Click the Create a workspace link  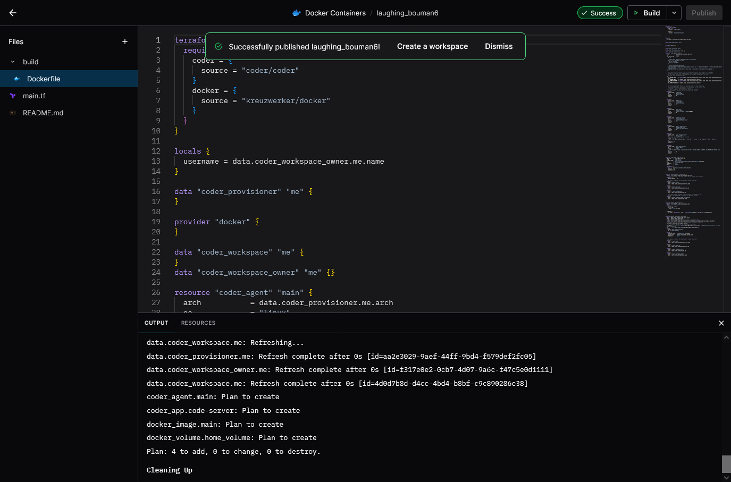[432, 46]
